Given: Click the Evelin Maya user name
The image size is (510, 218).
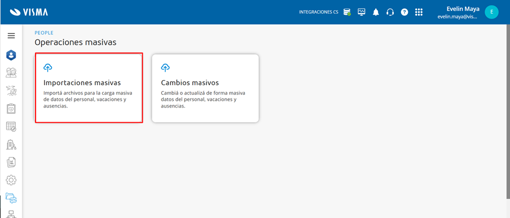Looking at the screenshot, I should click(x=463, y=9).
